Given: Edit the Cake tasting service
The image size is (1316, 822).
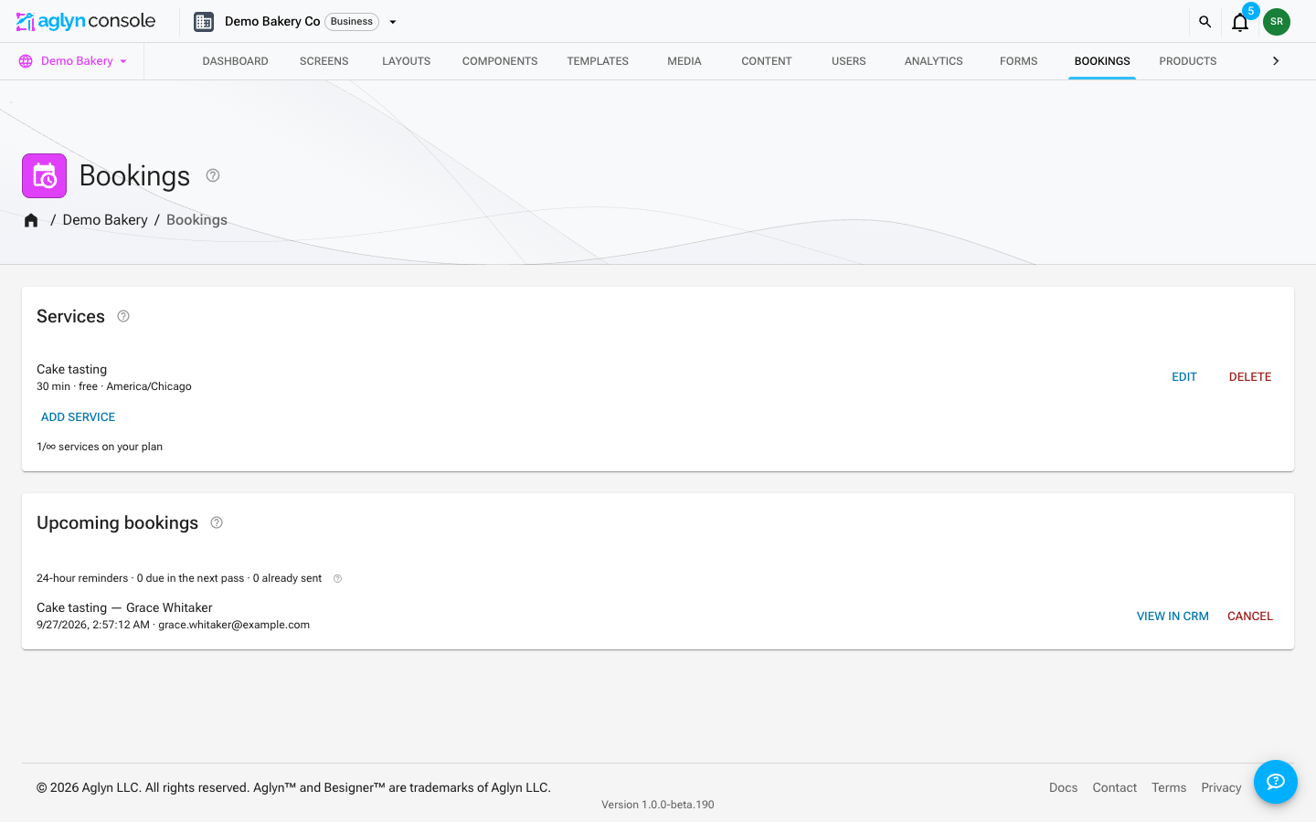Looking at the screenshot, I should tap(1184, 377).
